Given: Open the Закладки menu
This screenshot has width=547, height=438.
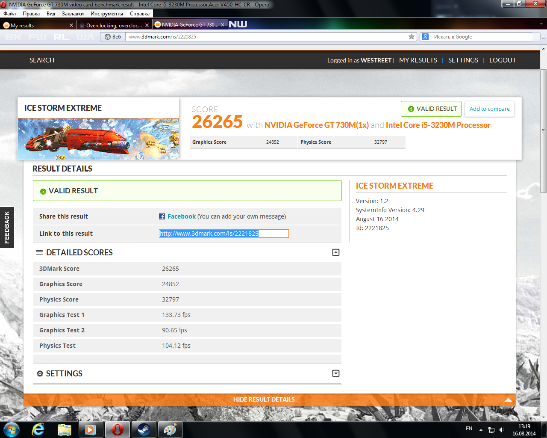Looking at the screenshot, I should [x=73, y=14].
